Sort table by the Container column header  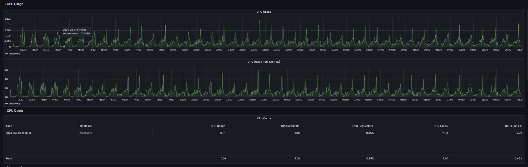point(86,126)
